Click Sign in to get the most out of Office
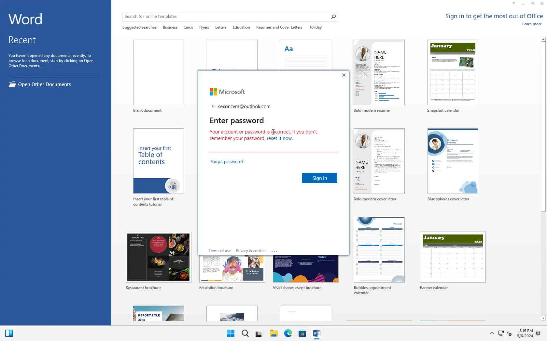This screenshot has height=341, width=547. (x=494, y=16)
